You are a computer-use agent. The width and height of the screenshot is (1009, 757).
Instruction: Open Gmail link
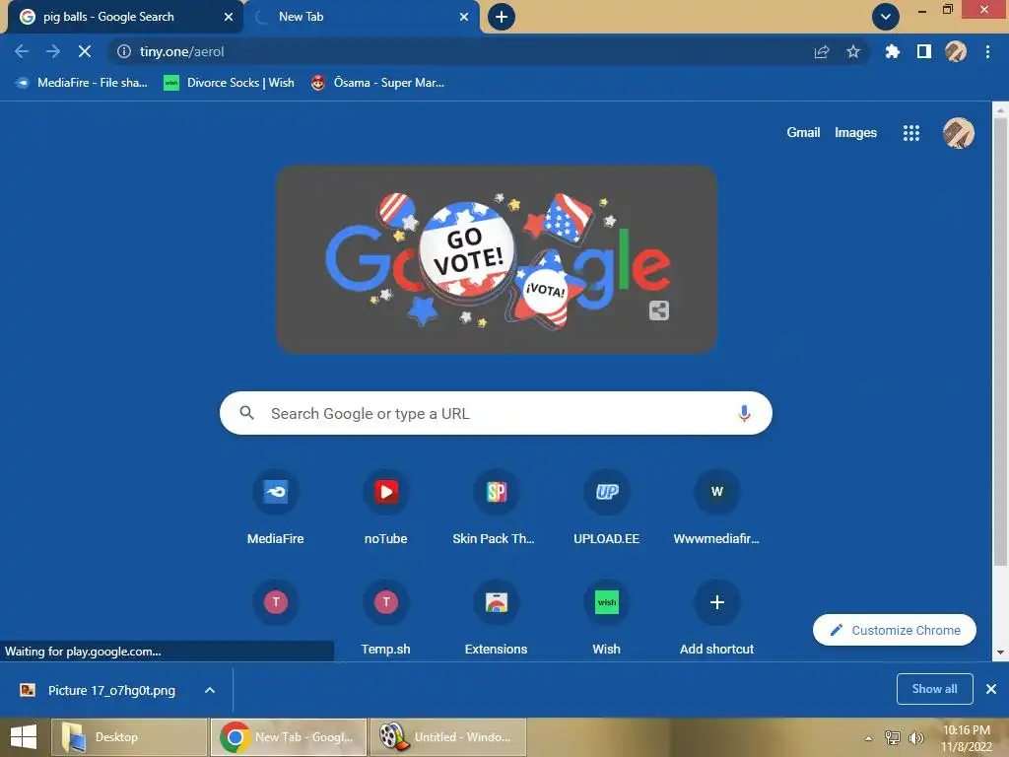803,133
